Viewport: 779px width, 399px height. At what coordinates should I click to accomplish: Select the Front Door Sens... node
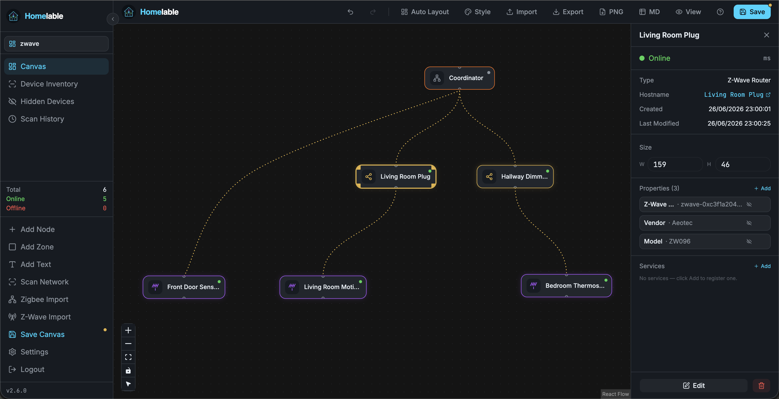point(184,287)
